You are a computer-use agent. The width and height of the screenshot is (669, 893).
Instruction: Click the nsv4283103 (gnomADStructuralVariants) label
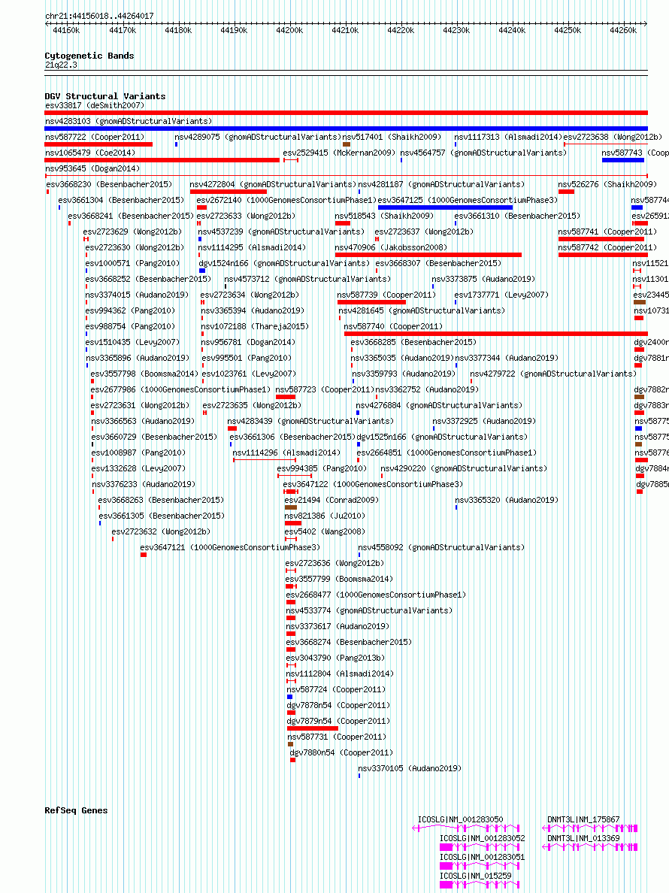129,121
